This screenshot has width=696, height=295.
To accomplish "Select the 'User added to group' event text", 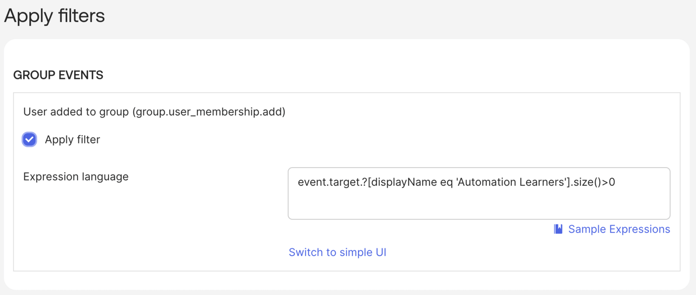I will point(154,112).
